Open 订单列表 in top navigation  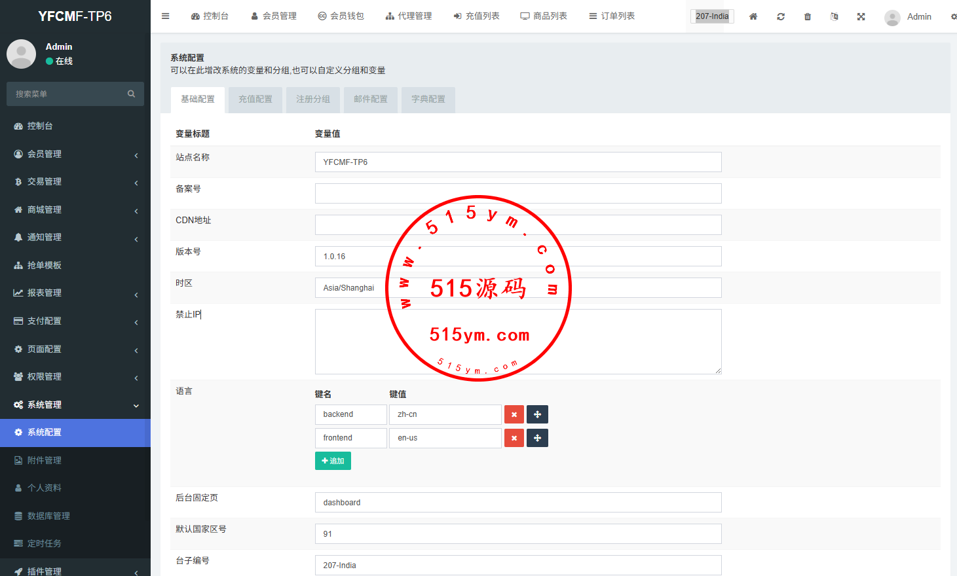[612, 16]
